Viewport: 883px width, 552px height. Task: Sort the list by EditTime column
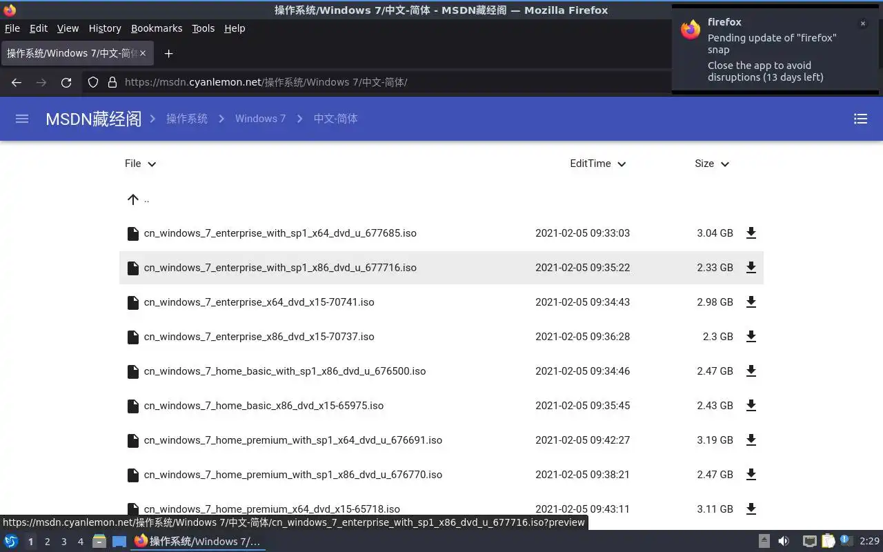coord(597,164)
